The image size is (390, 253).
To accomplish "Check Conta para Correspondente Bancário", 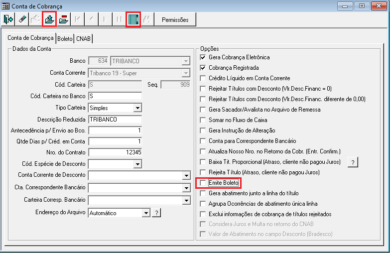I will coord(203,141).
